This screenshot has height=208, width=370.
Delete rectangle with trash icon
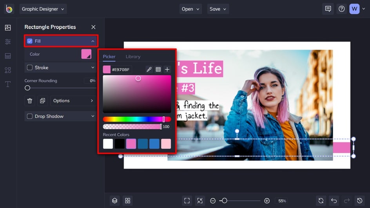pyautogui.click(x=30, y=101)
